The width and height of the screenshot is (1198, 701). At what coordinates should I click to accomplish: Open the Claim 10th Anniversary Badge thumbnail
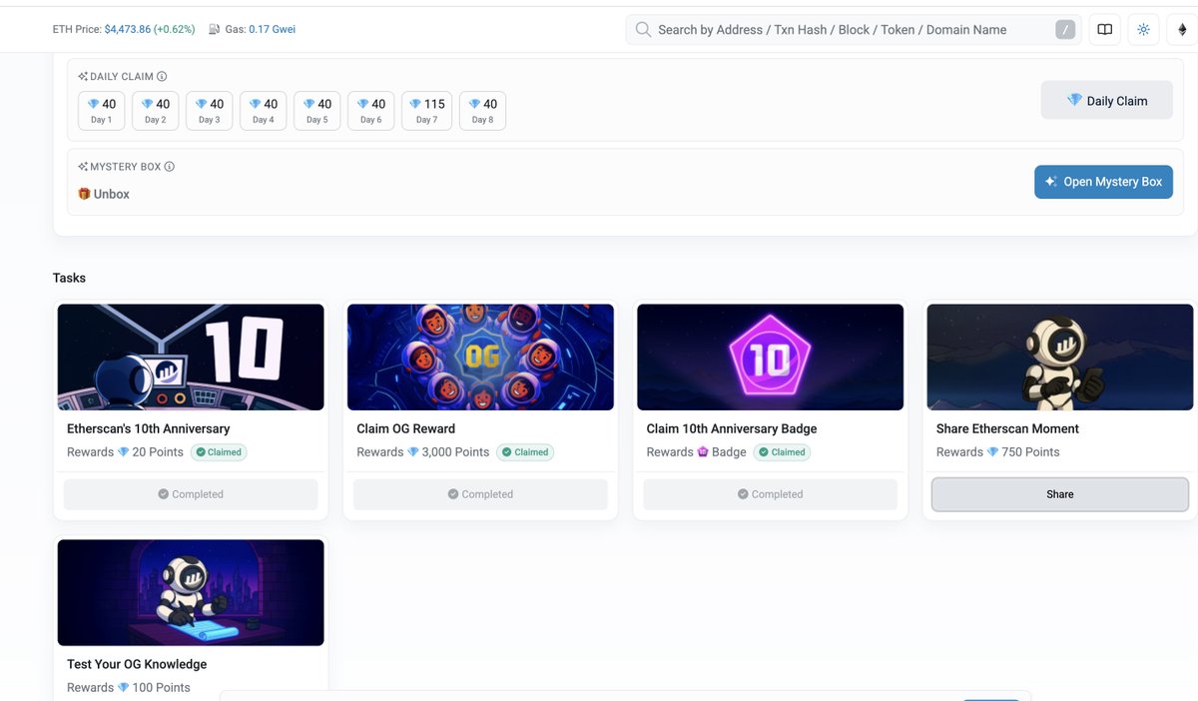coord(771,357)
